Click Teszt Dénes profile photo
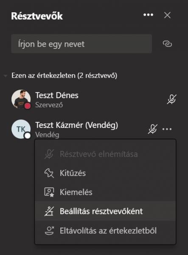 click(x=21, y=99)
